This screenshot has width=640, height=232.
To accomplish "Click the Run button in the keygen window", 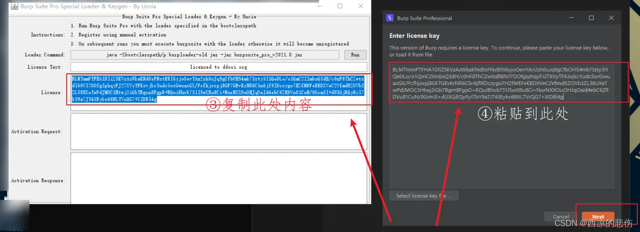I will point(355,55).
